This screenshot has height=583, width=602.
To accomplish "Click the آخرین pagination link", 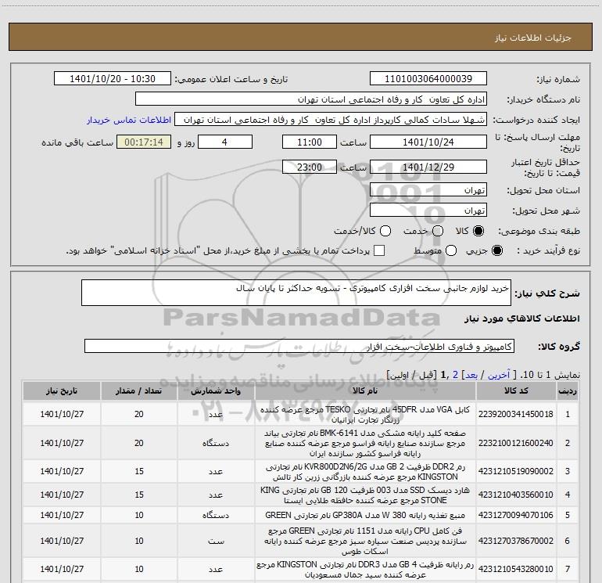I will [498, 375].
